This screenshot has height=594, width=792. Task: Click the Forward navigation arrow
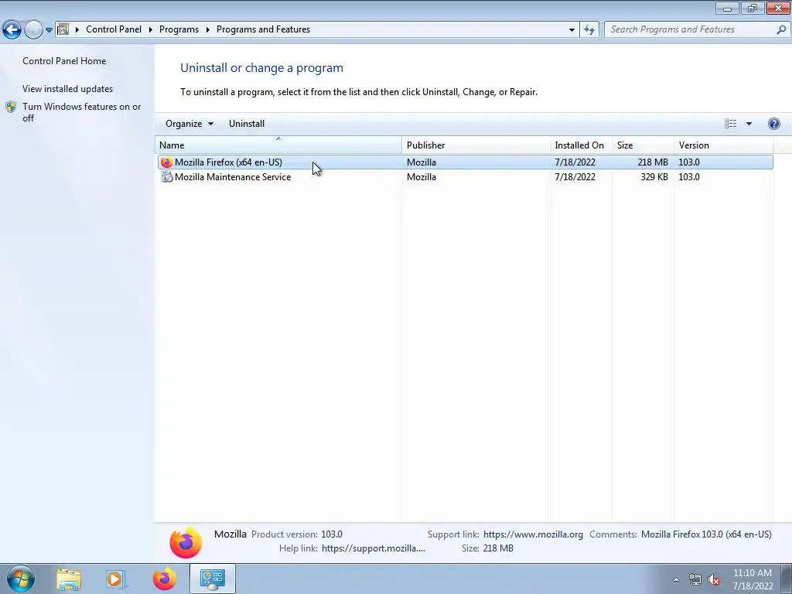point(33,29)
